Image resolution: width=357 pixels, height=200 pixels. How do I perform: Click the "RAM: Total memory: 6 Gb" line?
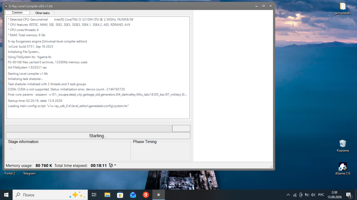[26, 35]
